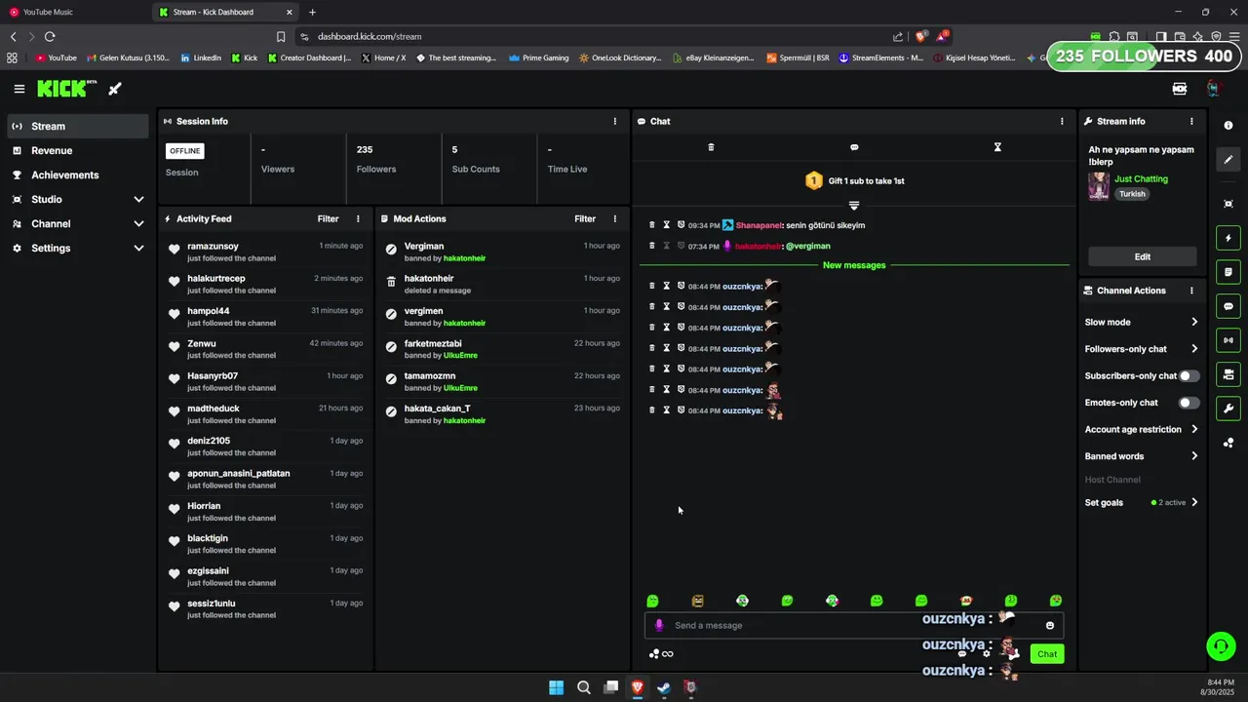Image resolution: width=1248 pixels, height=702 pixels.
Task: Click Filter in Activity Feed
Action: pyautogui.click(x=328, y=219)
